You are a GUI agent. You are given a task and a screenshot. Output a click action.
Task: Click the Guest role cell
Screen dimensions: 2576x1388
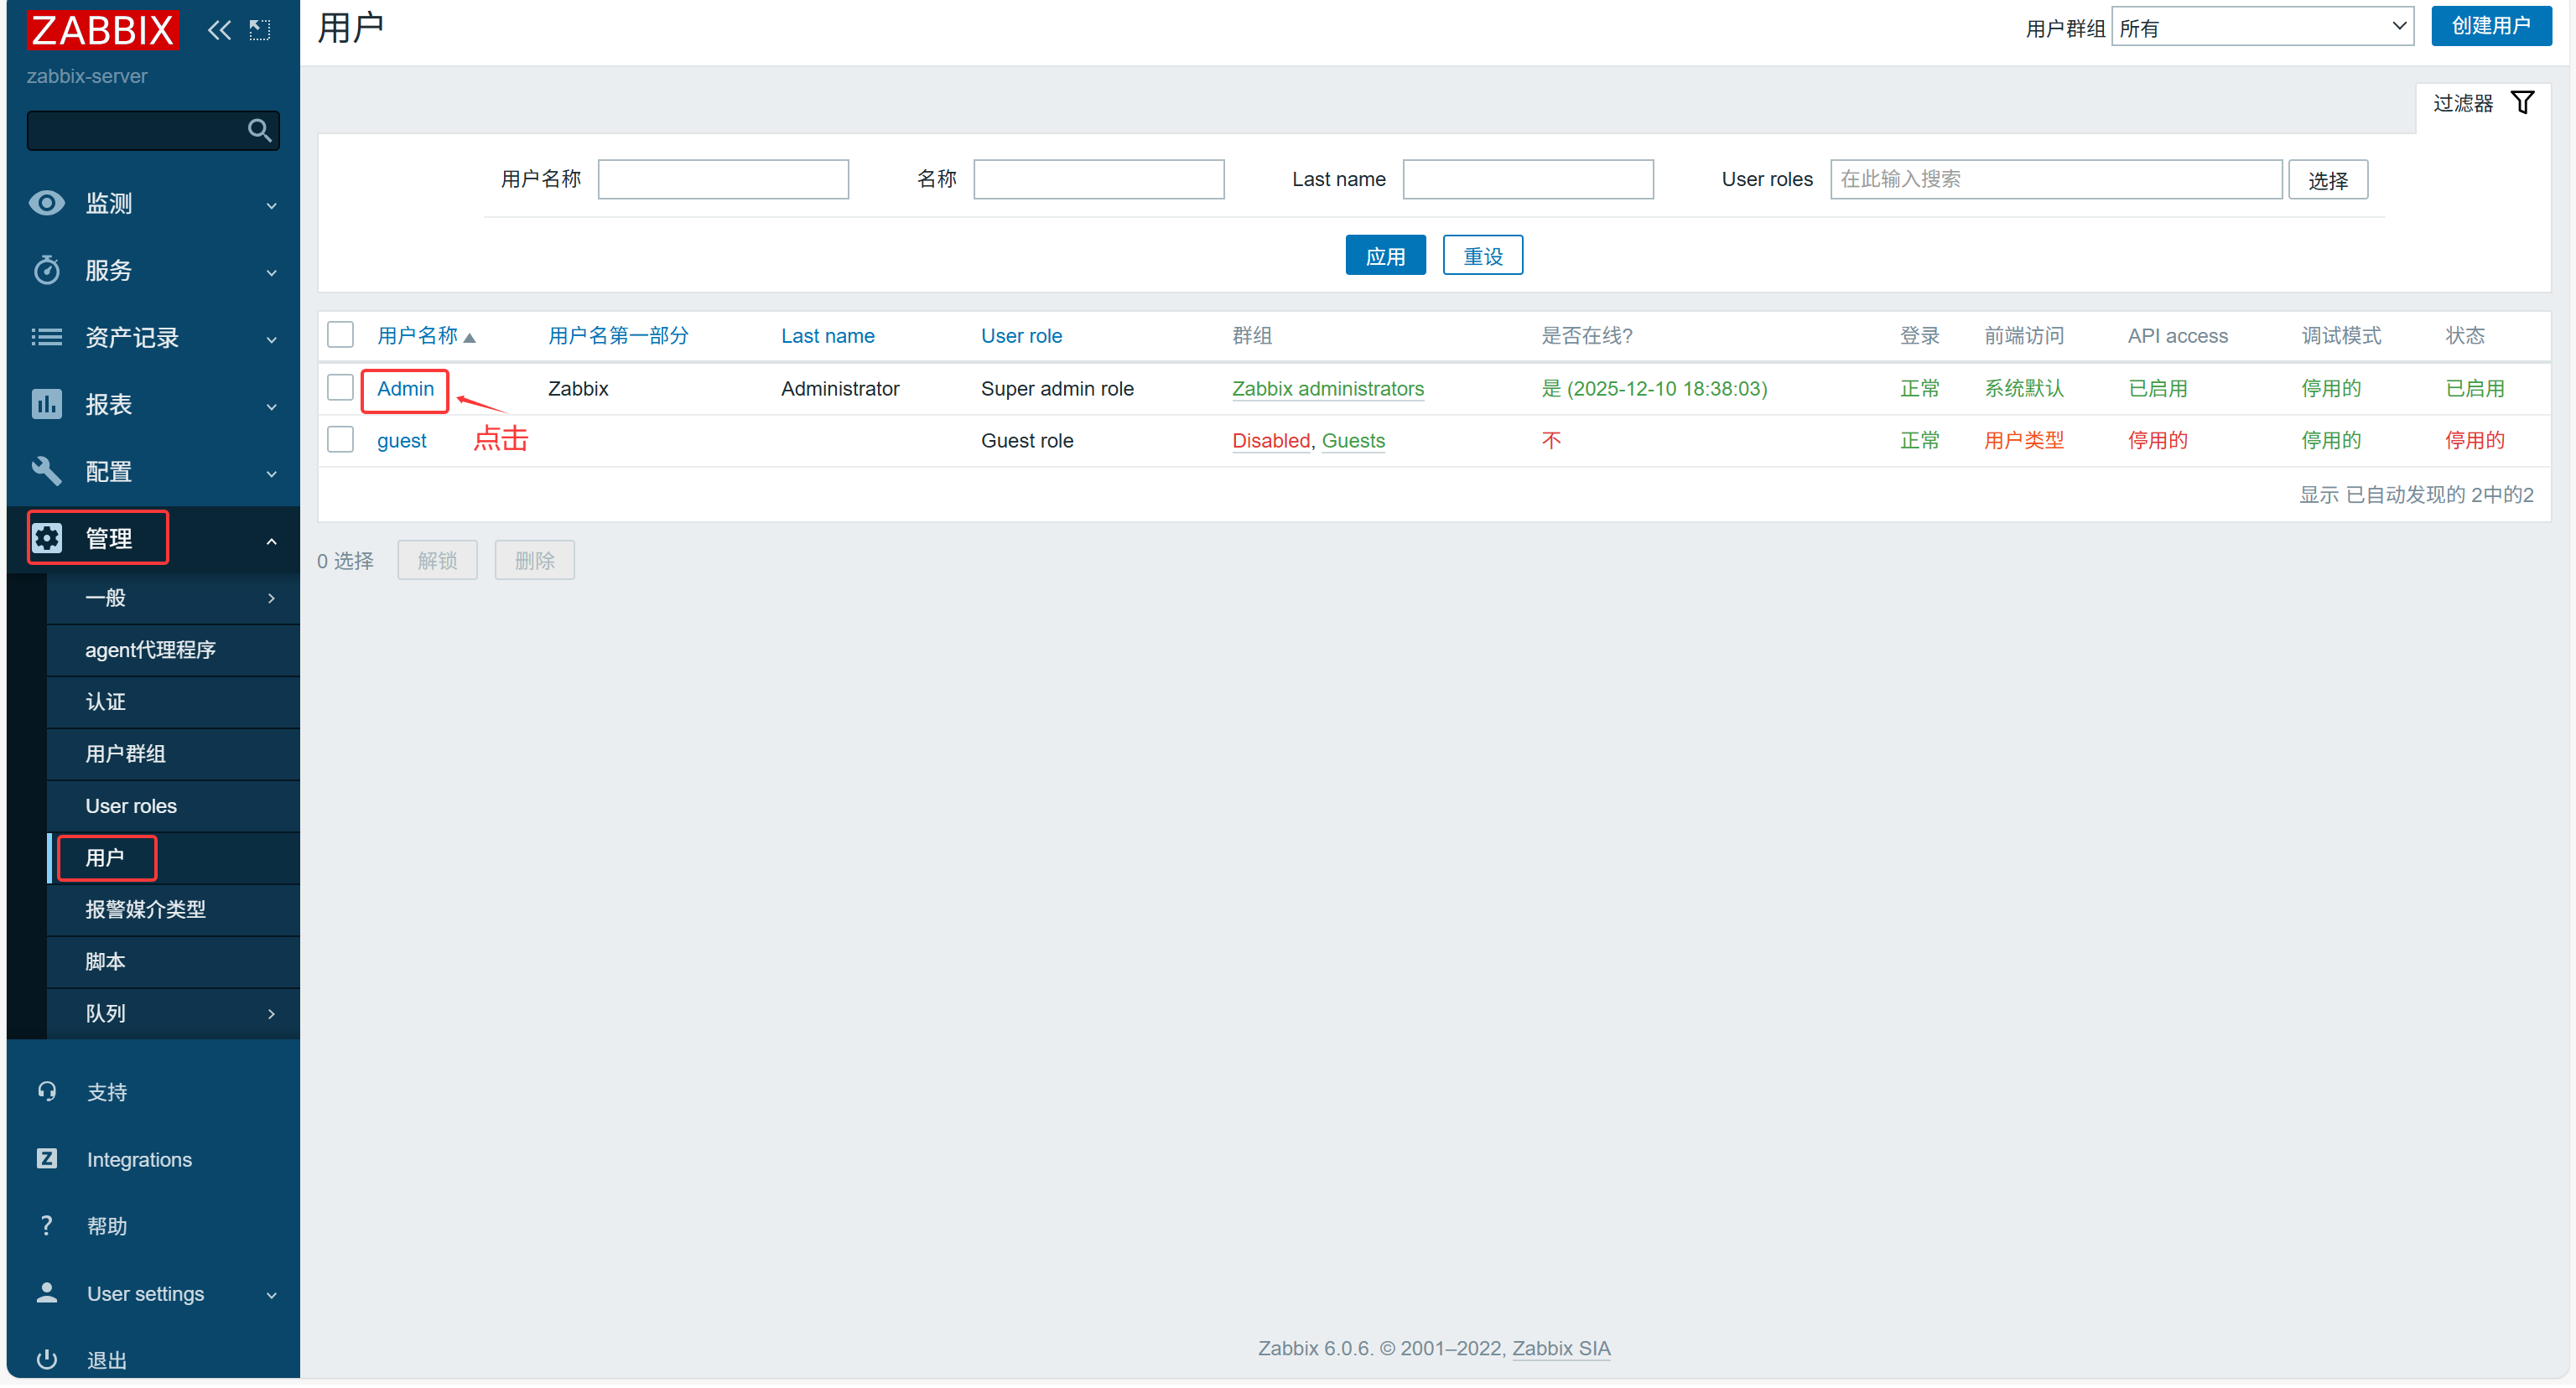click(1027, 441)
